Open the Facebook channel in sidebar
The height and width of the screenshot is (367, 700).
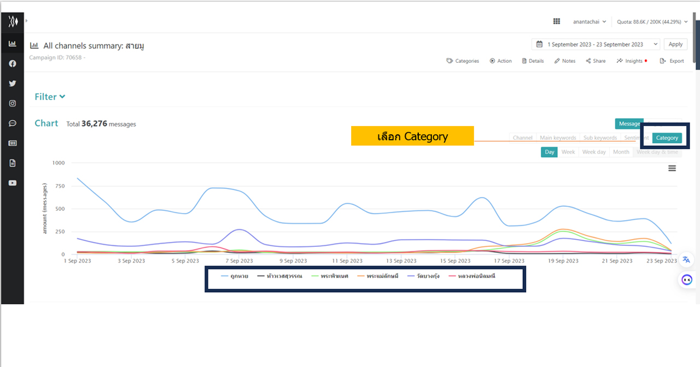pos(12,63)
